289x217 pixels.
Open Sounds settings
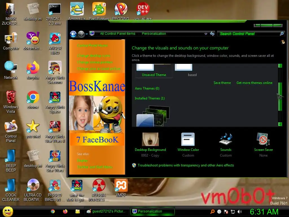(x=226, y=145)
